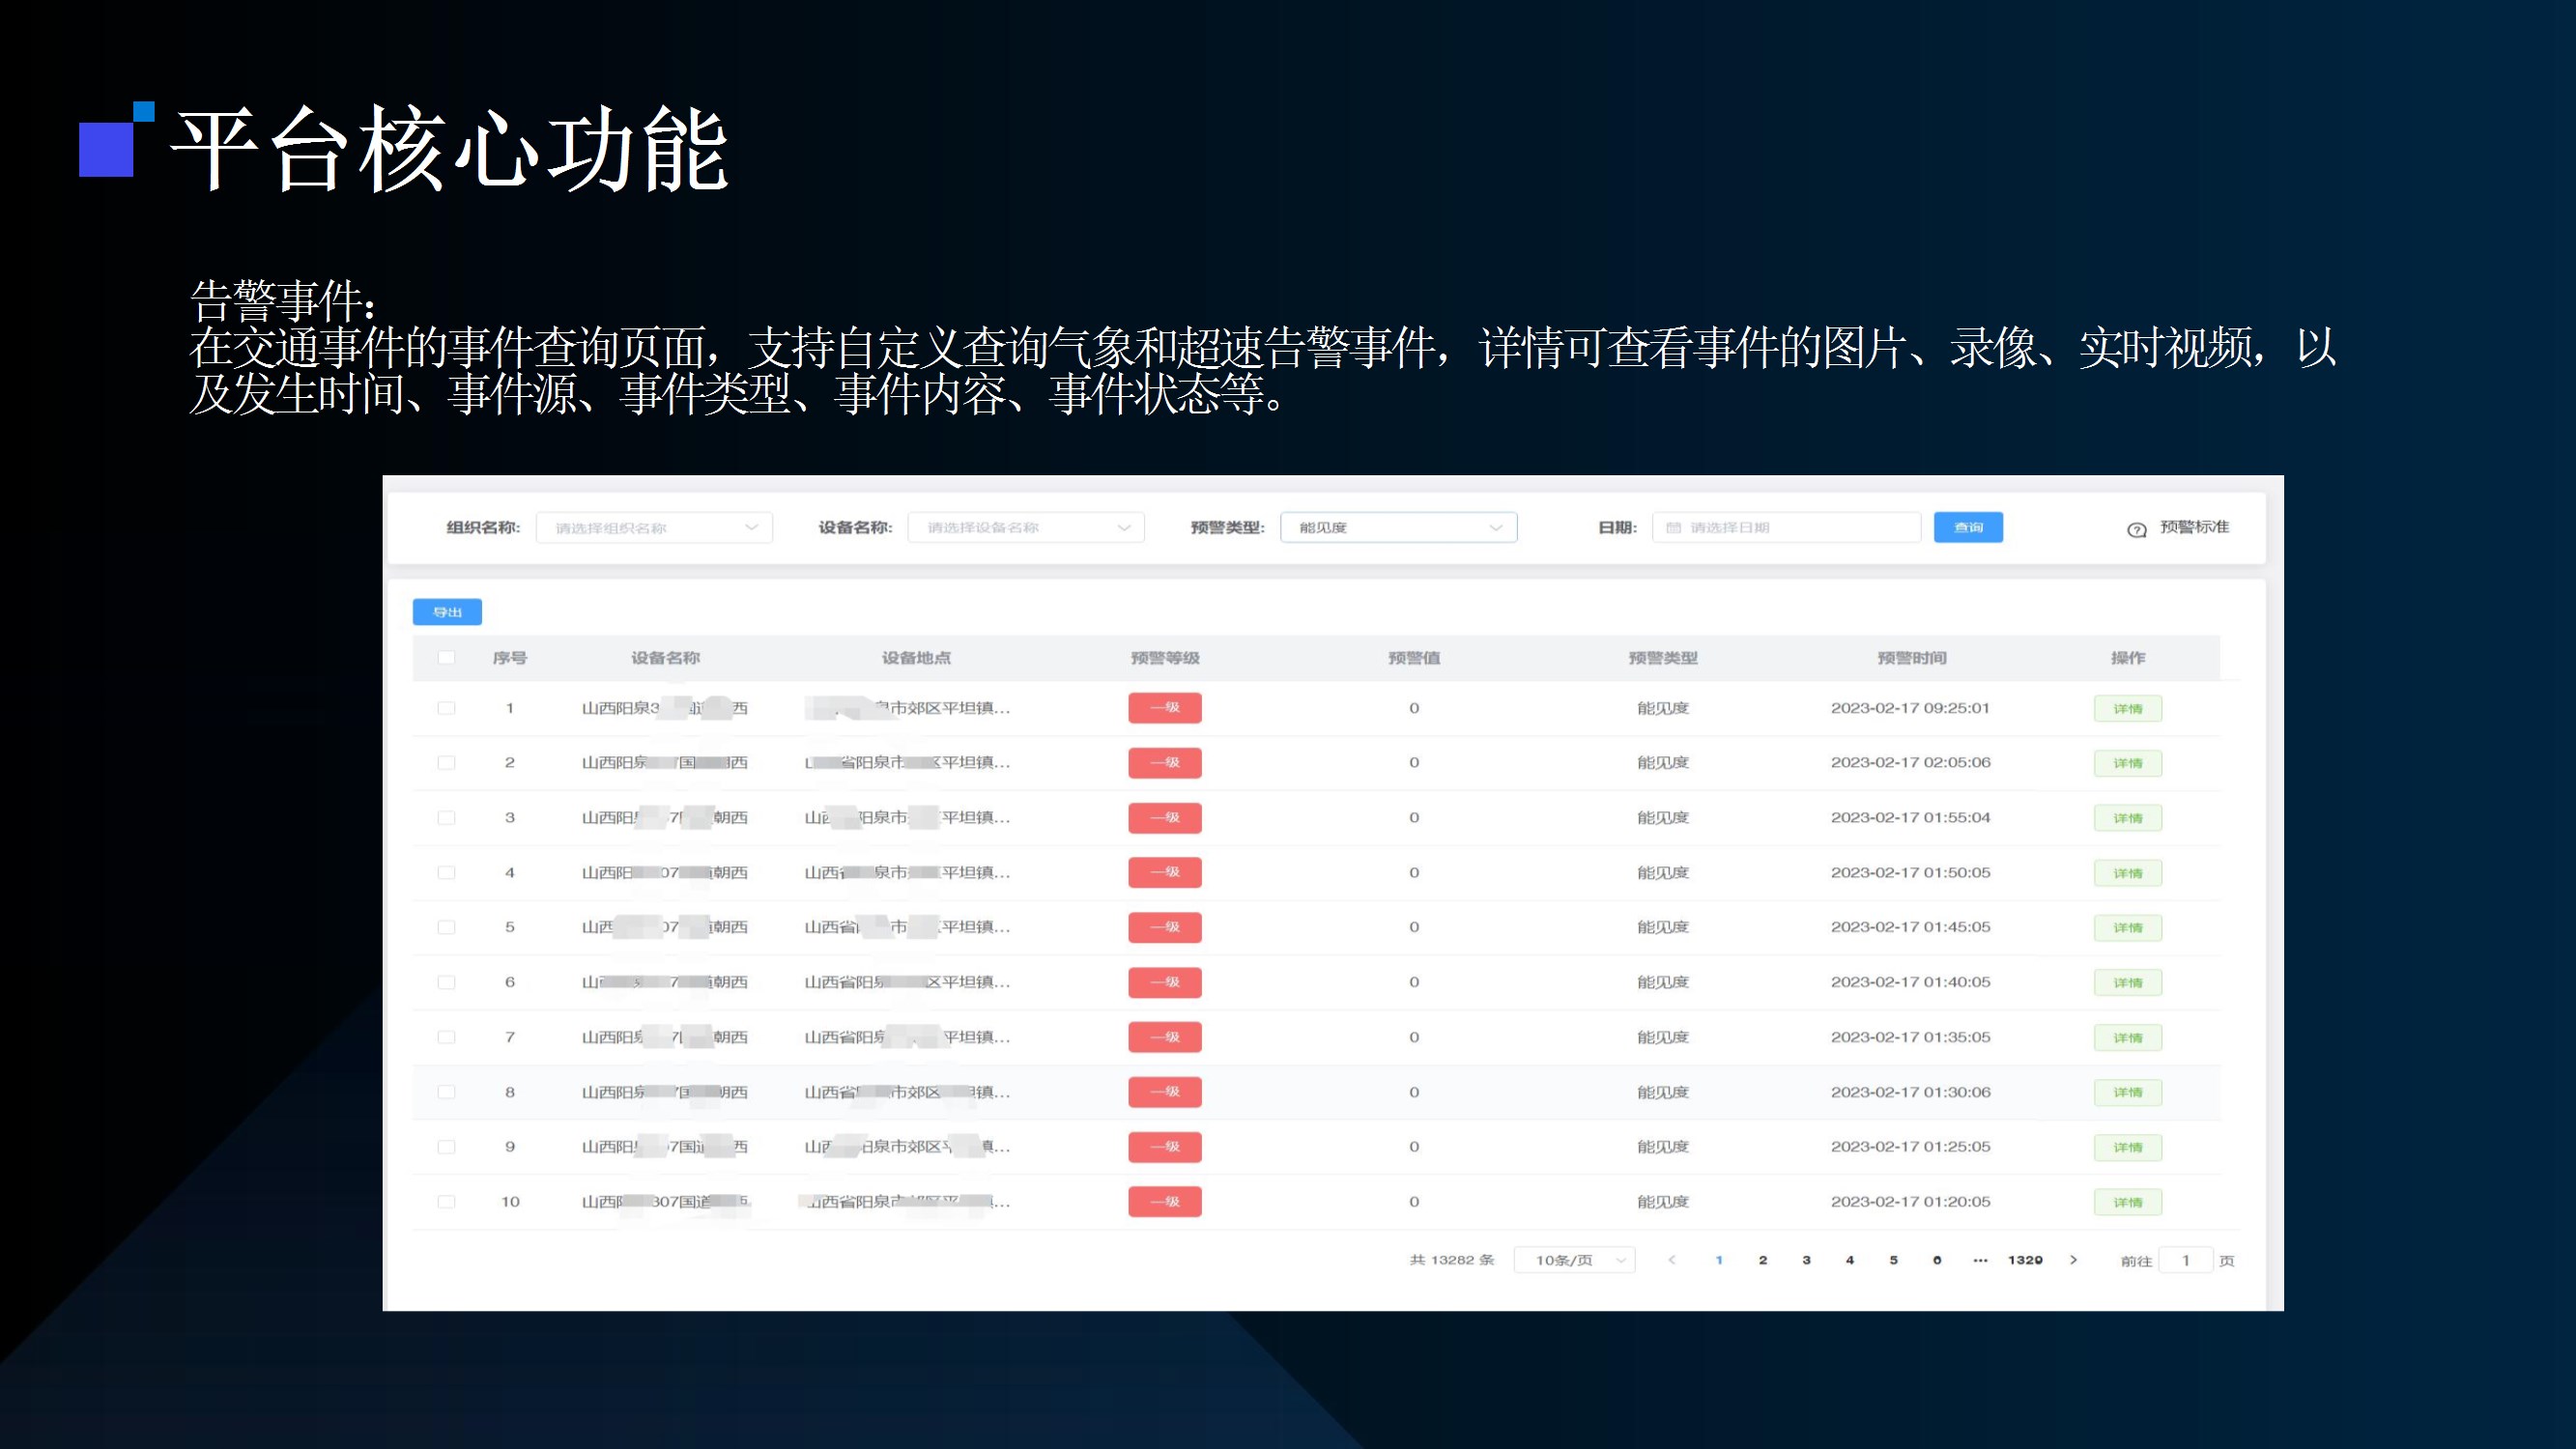Go to next page arrow in pagination
Screen dimensions: 2576x1449
(x=2073, y=1260)
